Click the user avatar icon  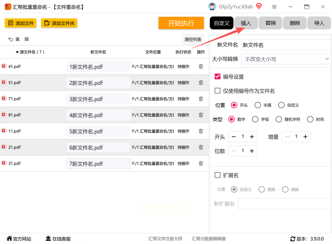pyautogui.click(x=212, y=6)
